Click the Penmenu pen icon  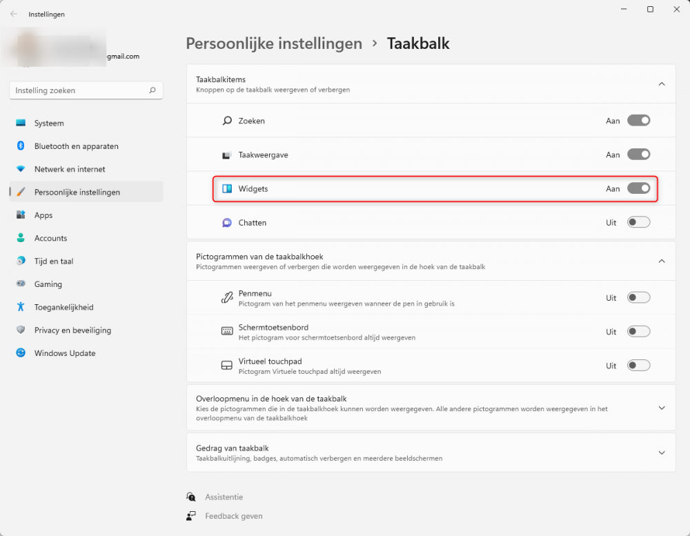point(227,298)
